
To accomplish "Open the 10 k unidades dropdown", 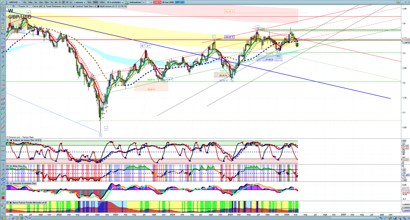I will pyautogui.click(x=115, y=2).
